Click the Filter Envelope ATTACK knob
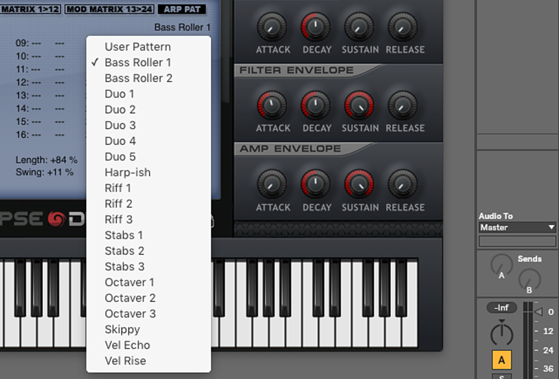Image resolution: width=559 pixels, height=379 pixels. [272, 105]
